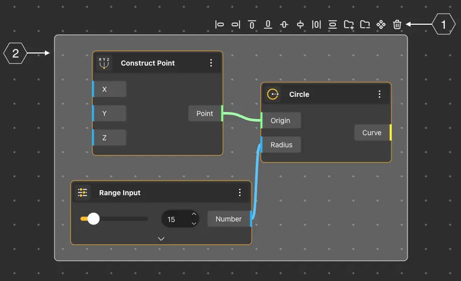
Task: Select the Range Input node title
Action: point(120,193)
